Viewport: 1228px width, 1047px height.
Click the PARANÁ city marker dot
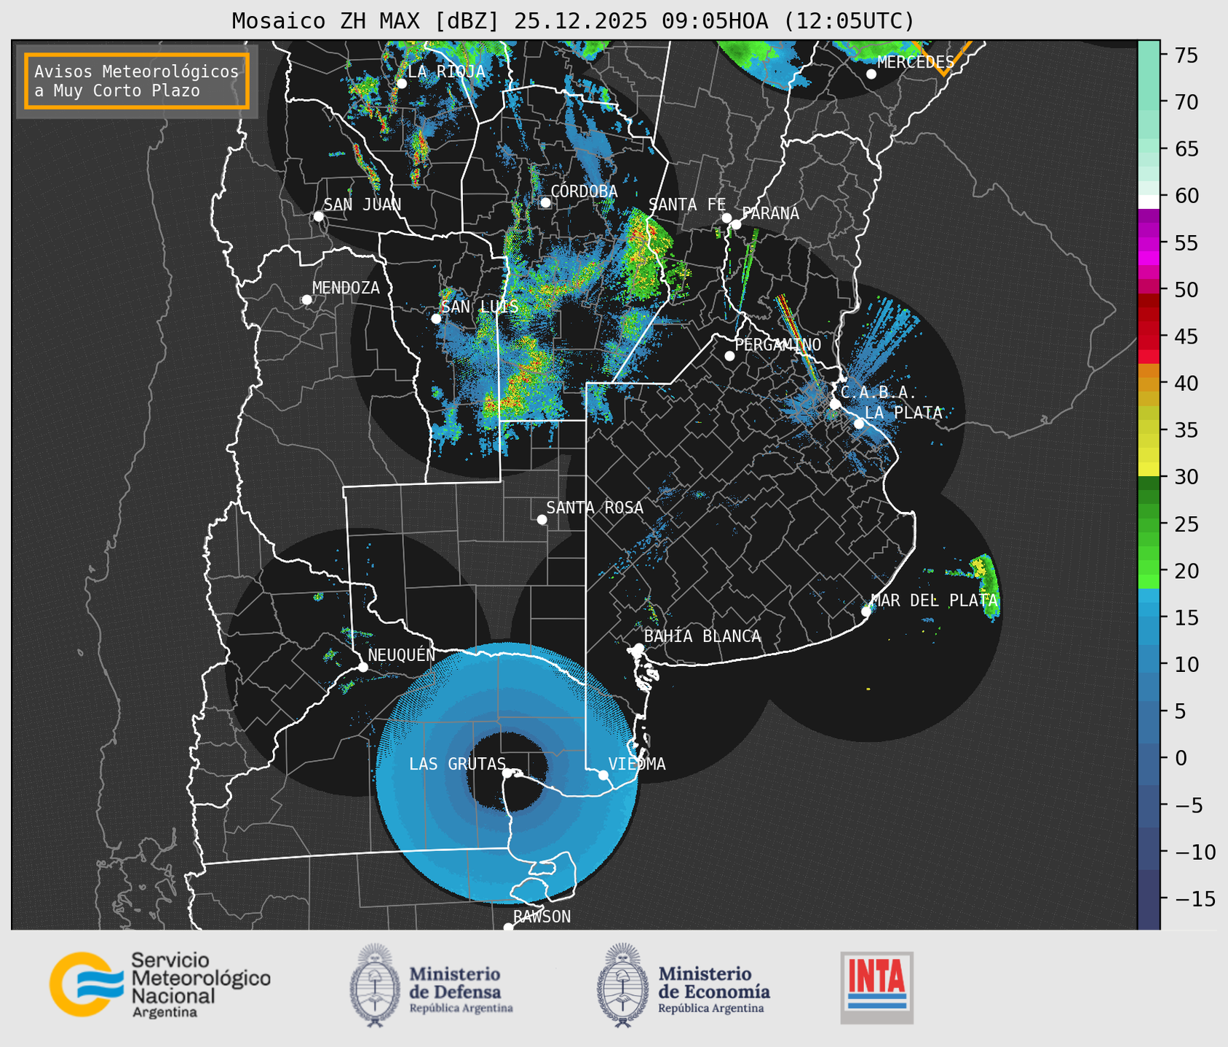[x=736, y=224]
